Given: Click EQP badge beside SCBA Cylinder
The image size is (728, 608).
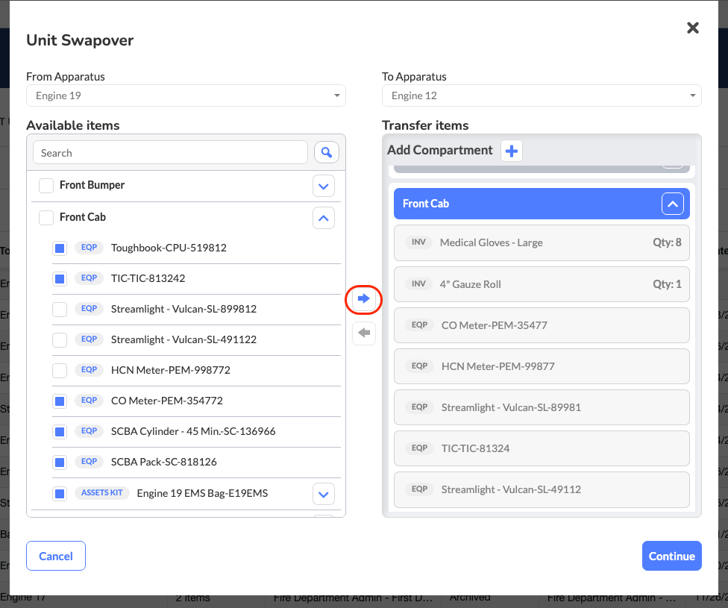Looking at the screenshot, I should (x=89, y=431).
